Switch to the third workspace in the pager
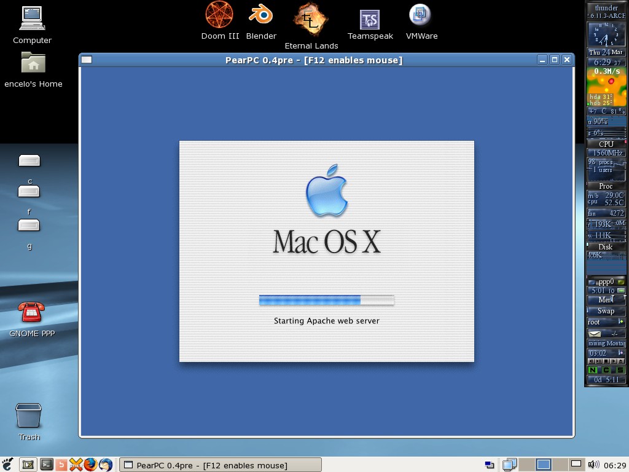 pyautogui.click(x=560, y=465)
